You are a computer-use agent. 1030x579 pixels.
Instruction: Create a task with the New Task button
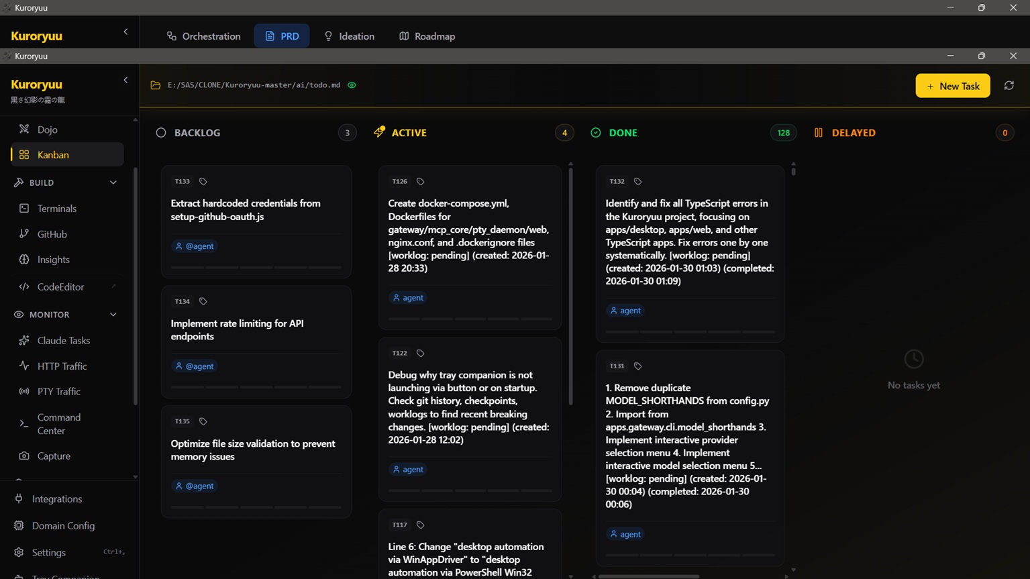(952, 85)
